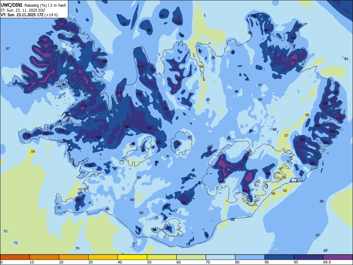Click the 0–10 dark orange legend swatch
The width and height of the screenshot is (353, 265).
(x=15, y=257)
